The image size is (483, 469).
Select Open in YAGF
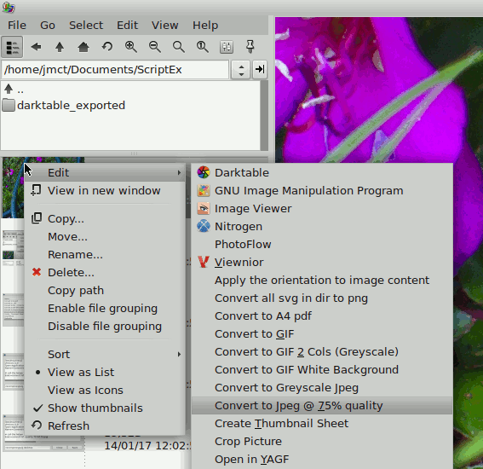tap(322, 459)
